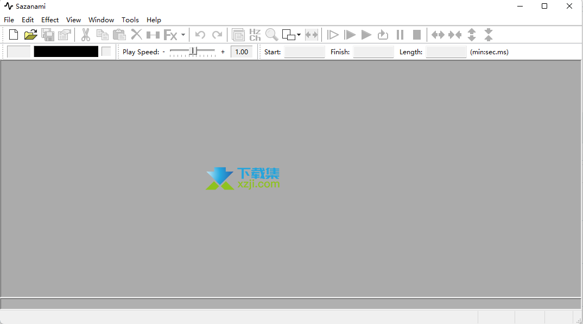Click the Play Speed slider handle
Viewport: 583px width, 324px height.
(x=192, y=52)
